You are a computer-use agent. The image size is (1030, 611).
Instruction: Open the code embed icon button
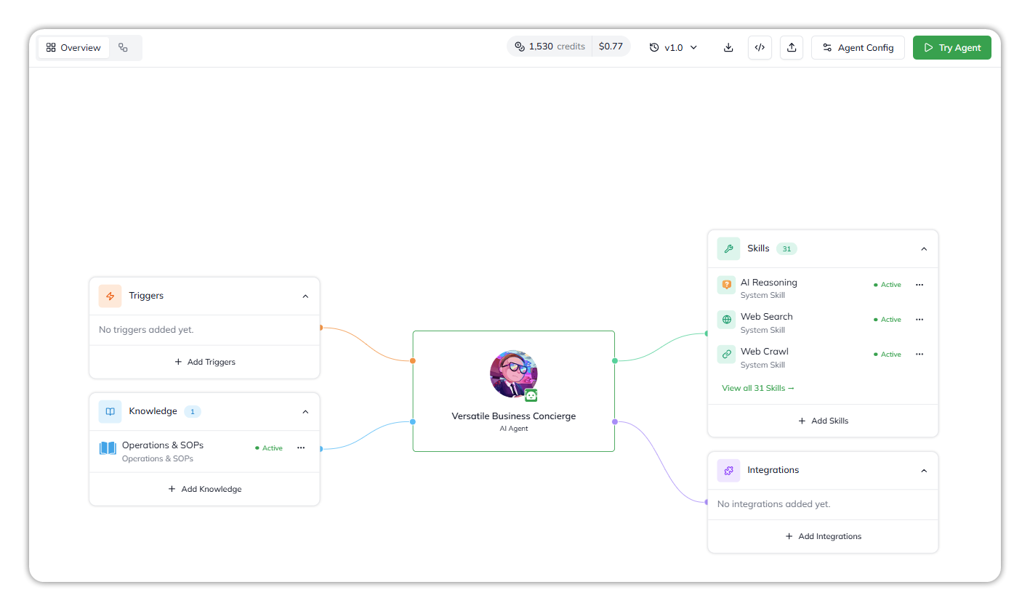[760, 48]
